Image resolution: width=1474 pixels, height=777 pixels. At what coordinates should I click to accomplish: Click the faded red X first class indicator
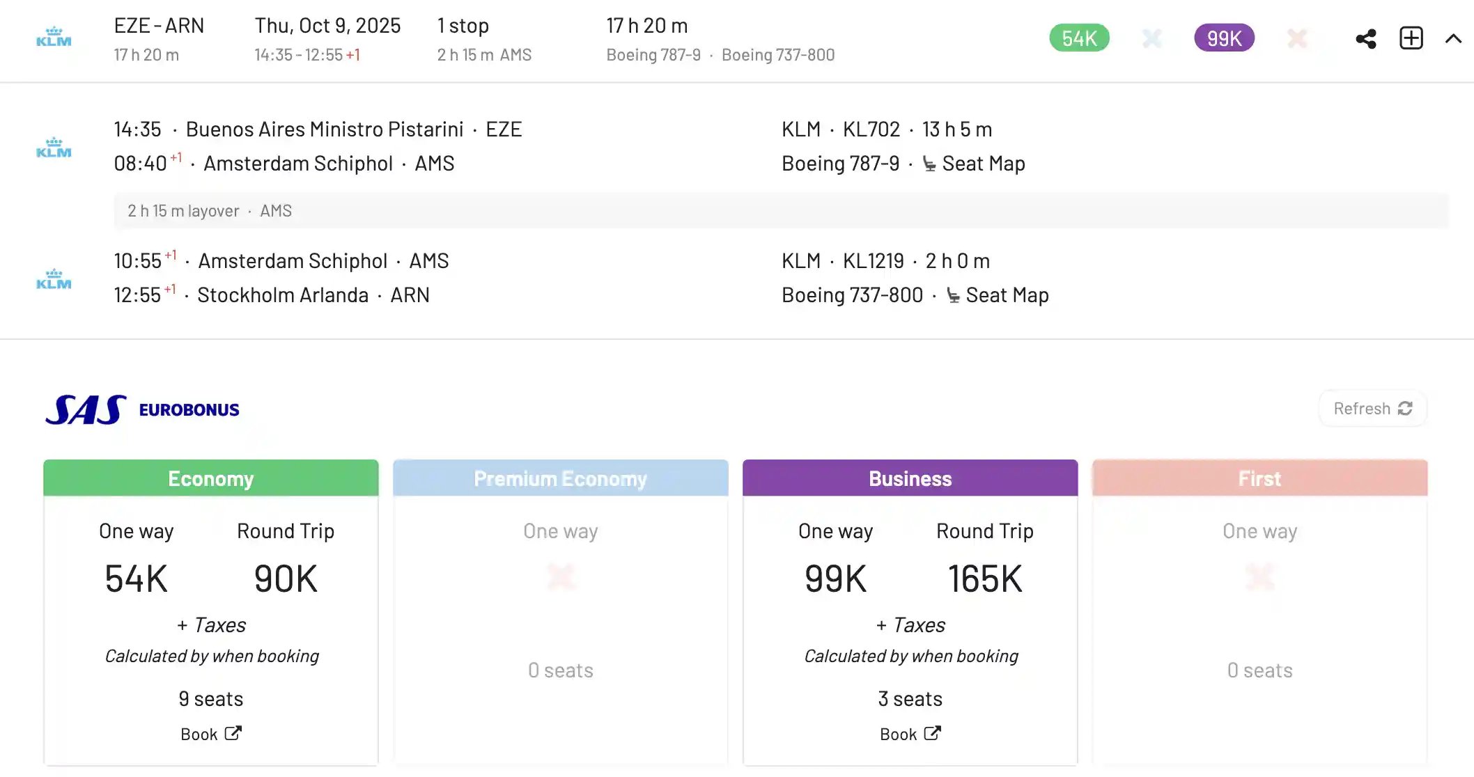coord(1297,38)
